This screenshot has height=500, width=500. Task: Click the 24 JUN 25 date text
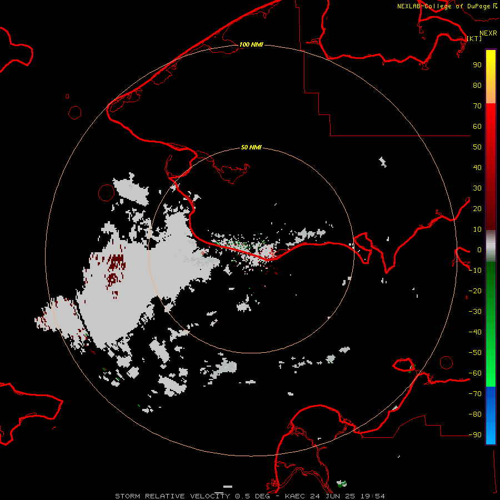pyautogui.click(x=333, y=496)
